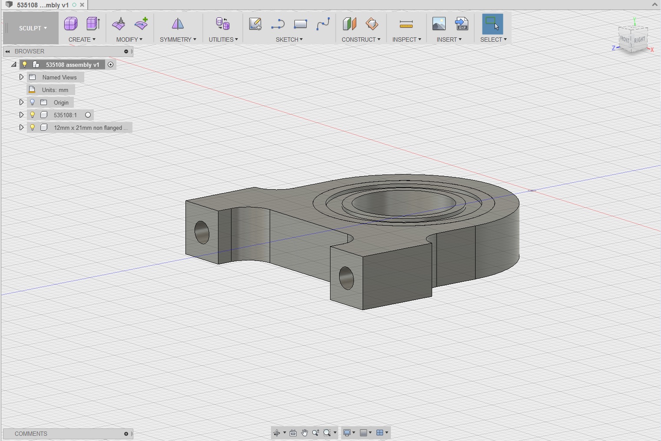Activate the Pan tool in navigation bar
This screenshot has width=661, height=441.
pos(304,432)
